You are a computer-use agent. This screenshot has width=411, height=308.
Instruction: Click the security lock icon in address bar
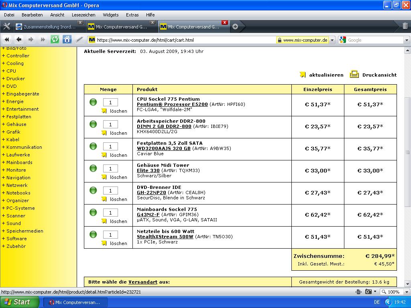tap(280, 40)
